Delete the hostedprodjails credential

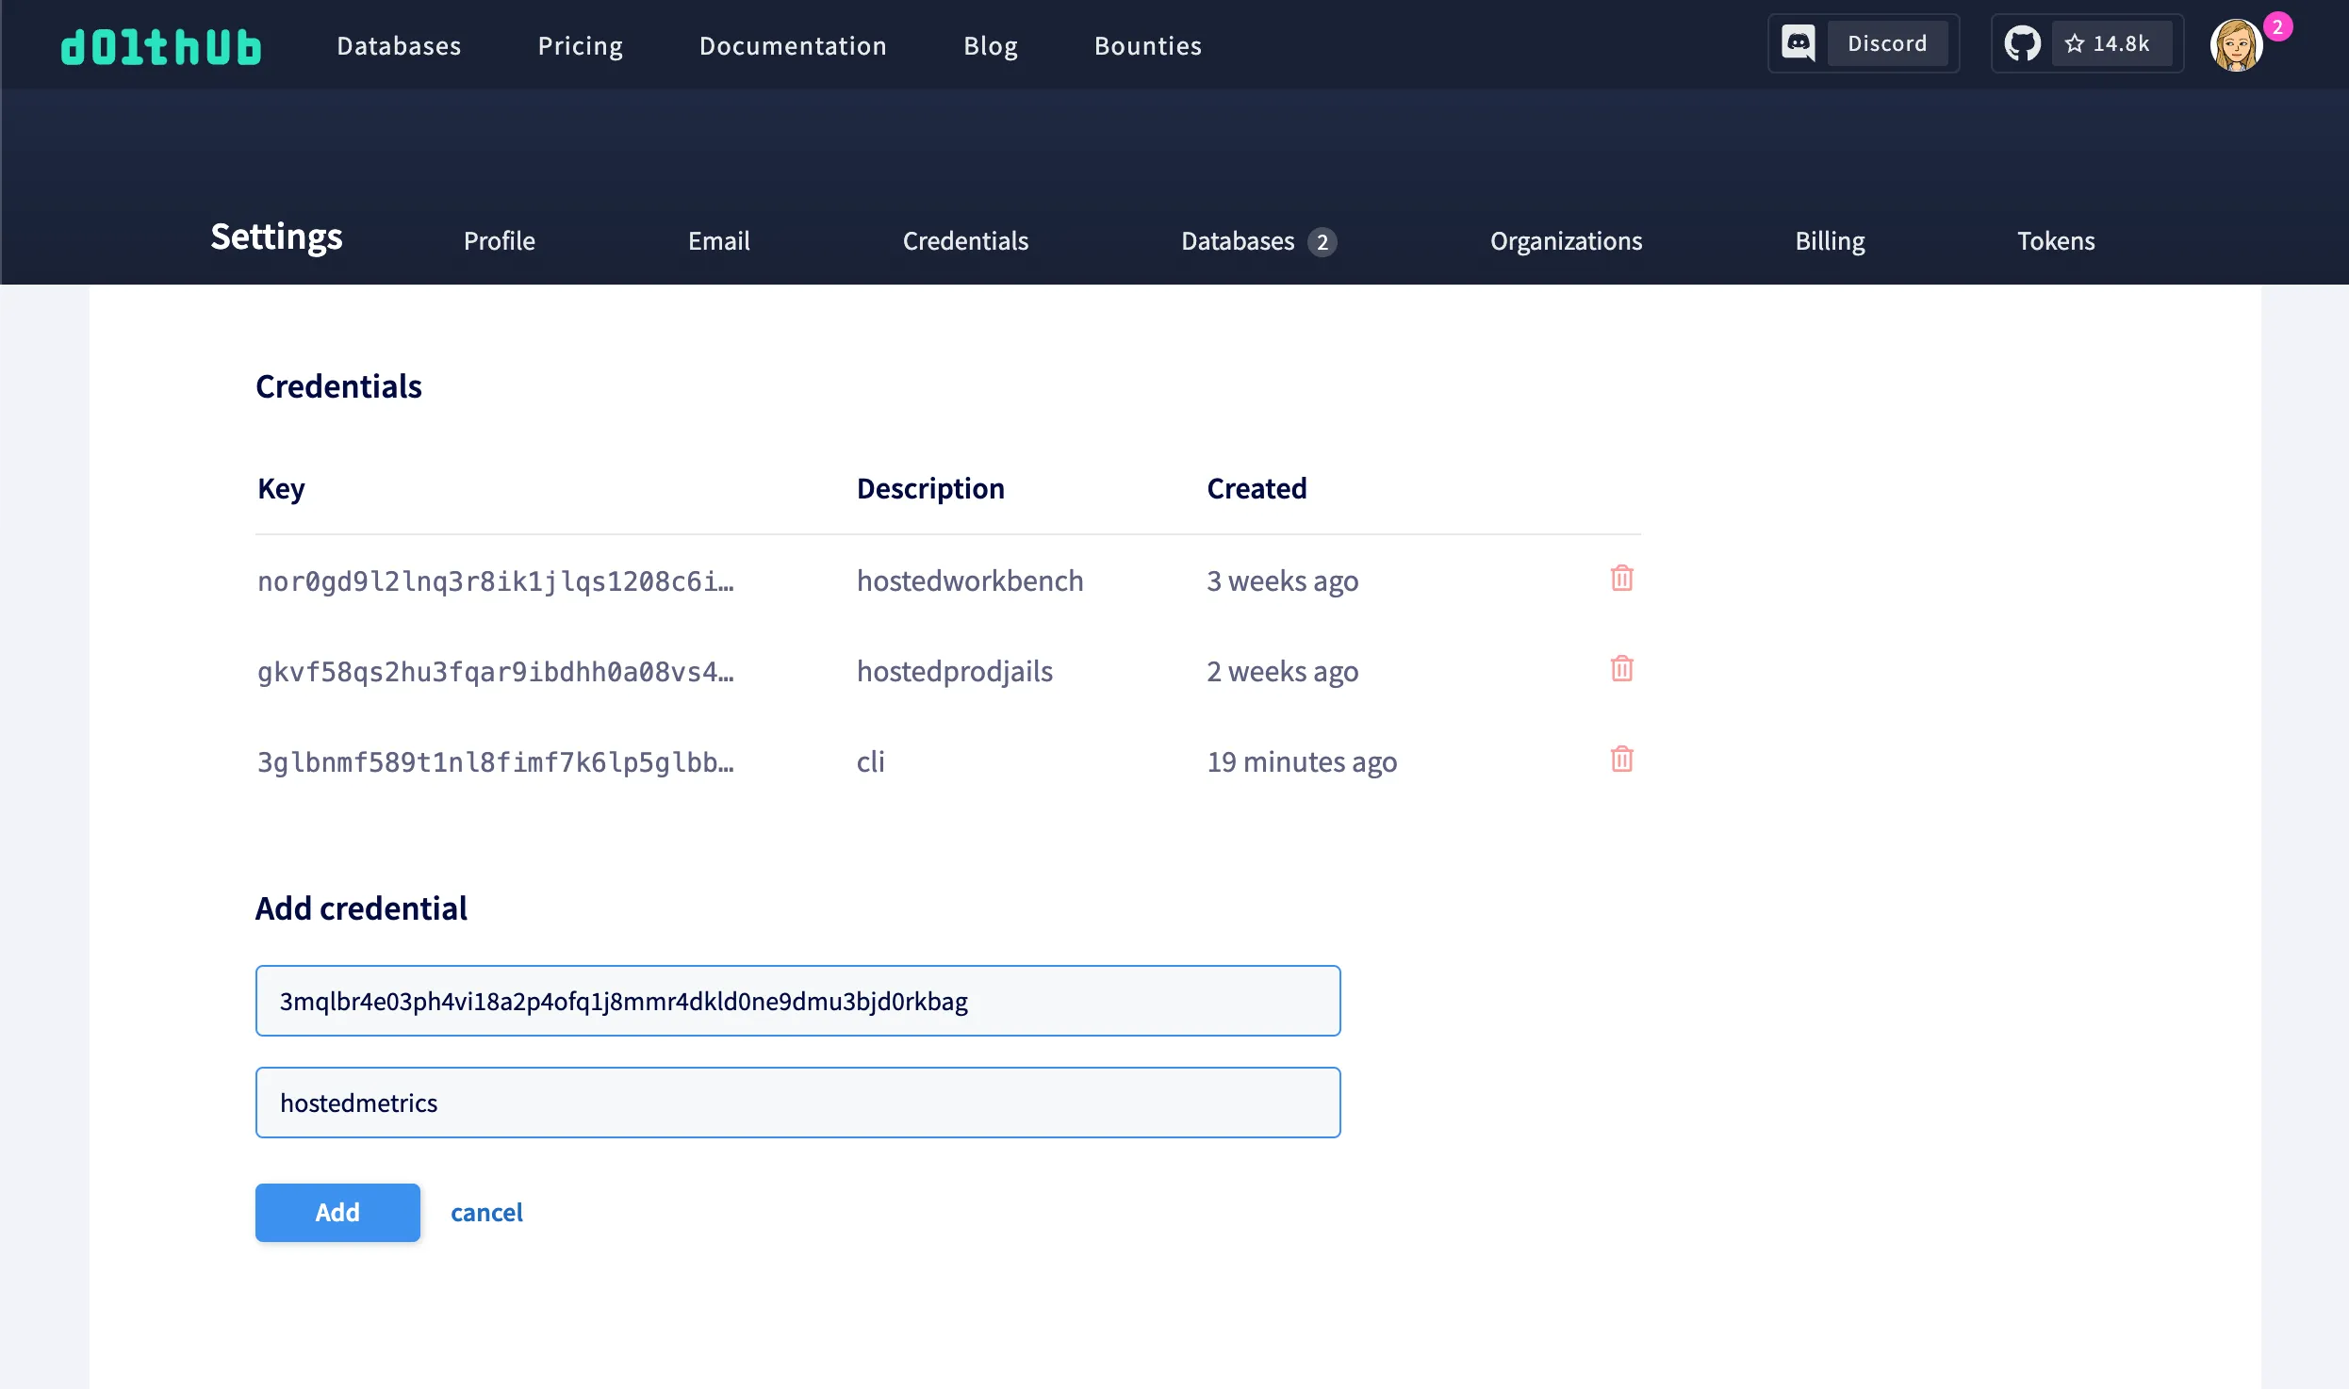coord(1621,669)
